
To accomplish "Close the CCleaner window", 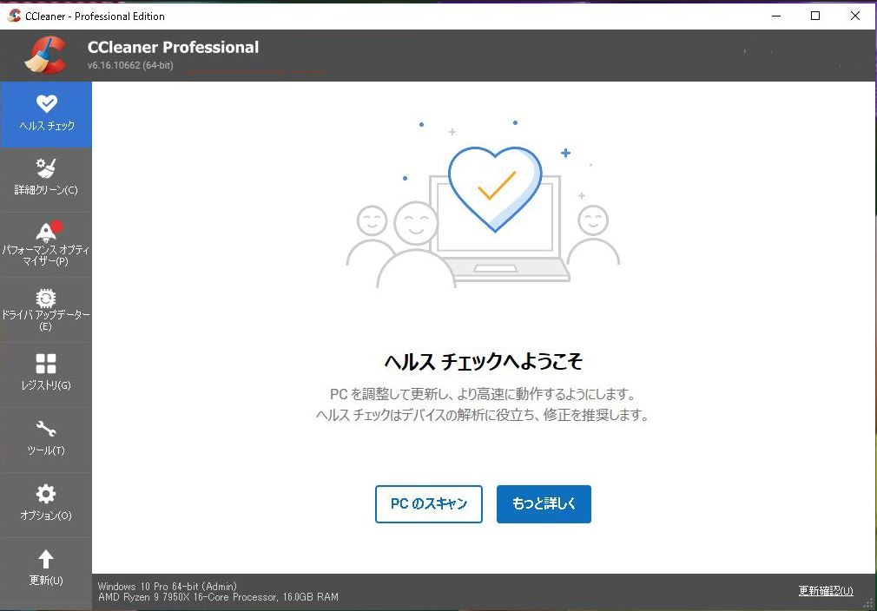I will click(855, 16).
